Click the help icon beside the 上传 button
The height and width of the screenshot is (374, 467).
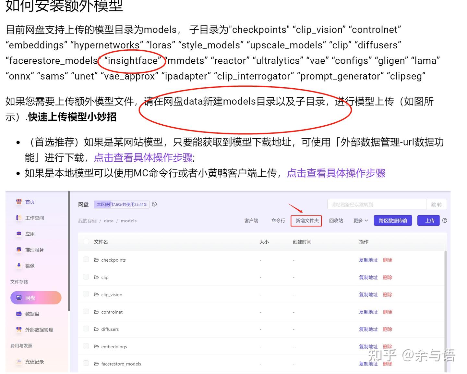point(445,220)
